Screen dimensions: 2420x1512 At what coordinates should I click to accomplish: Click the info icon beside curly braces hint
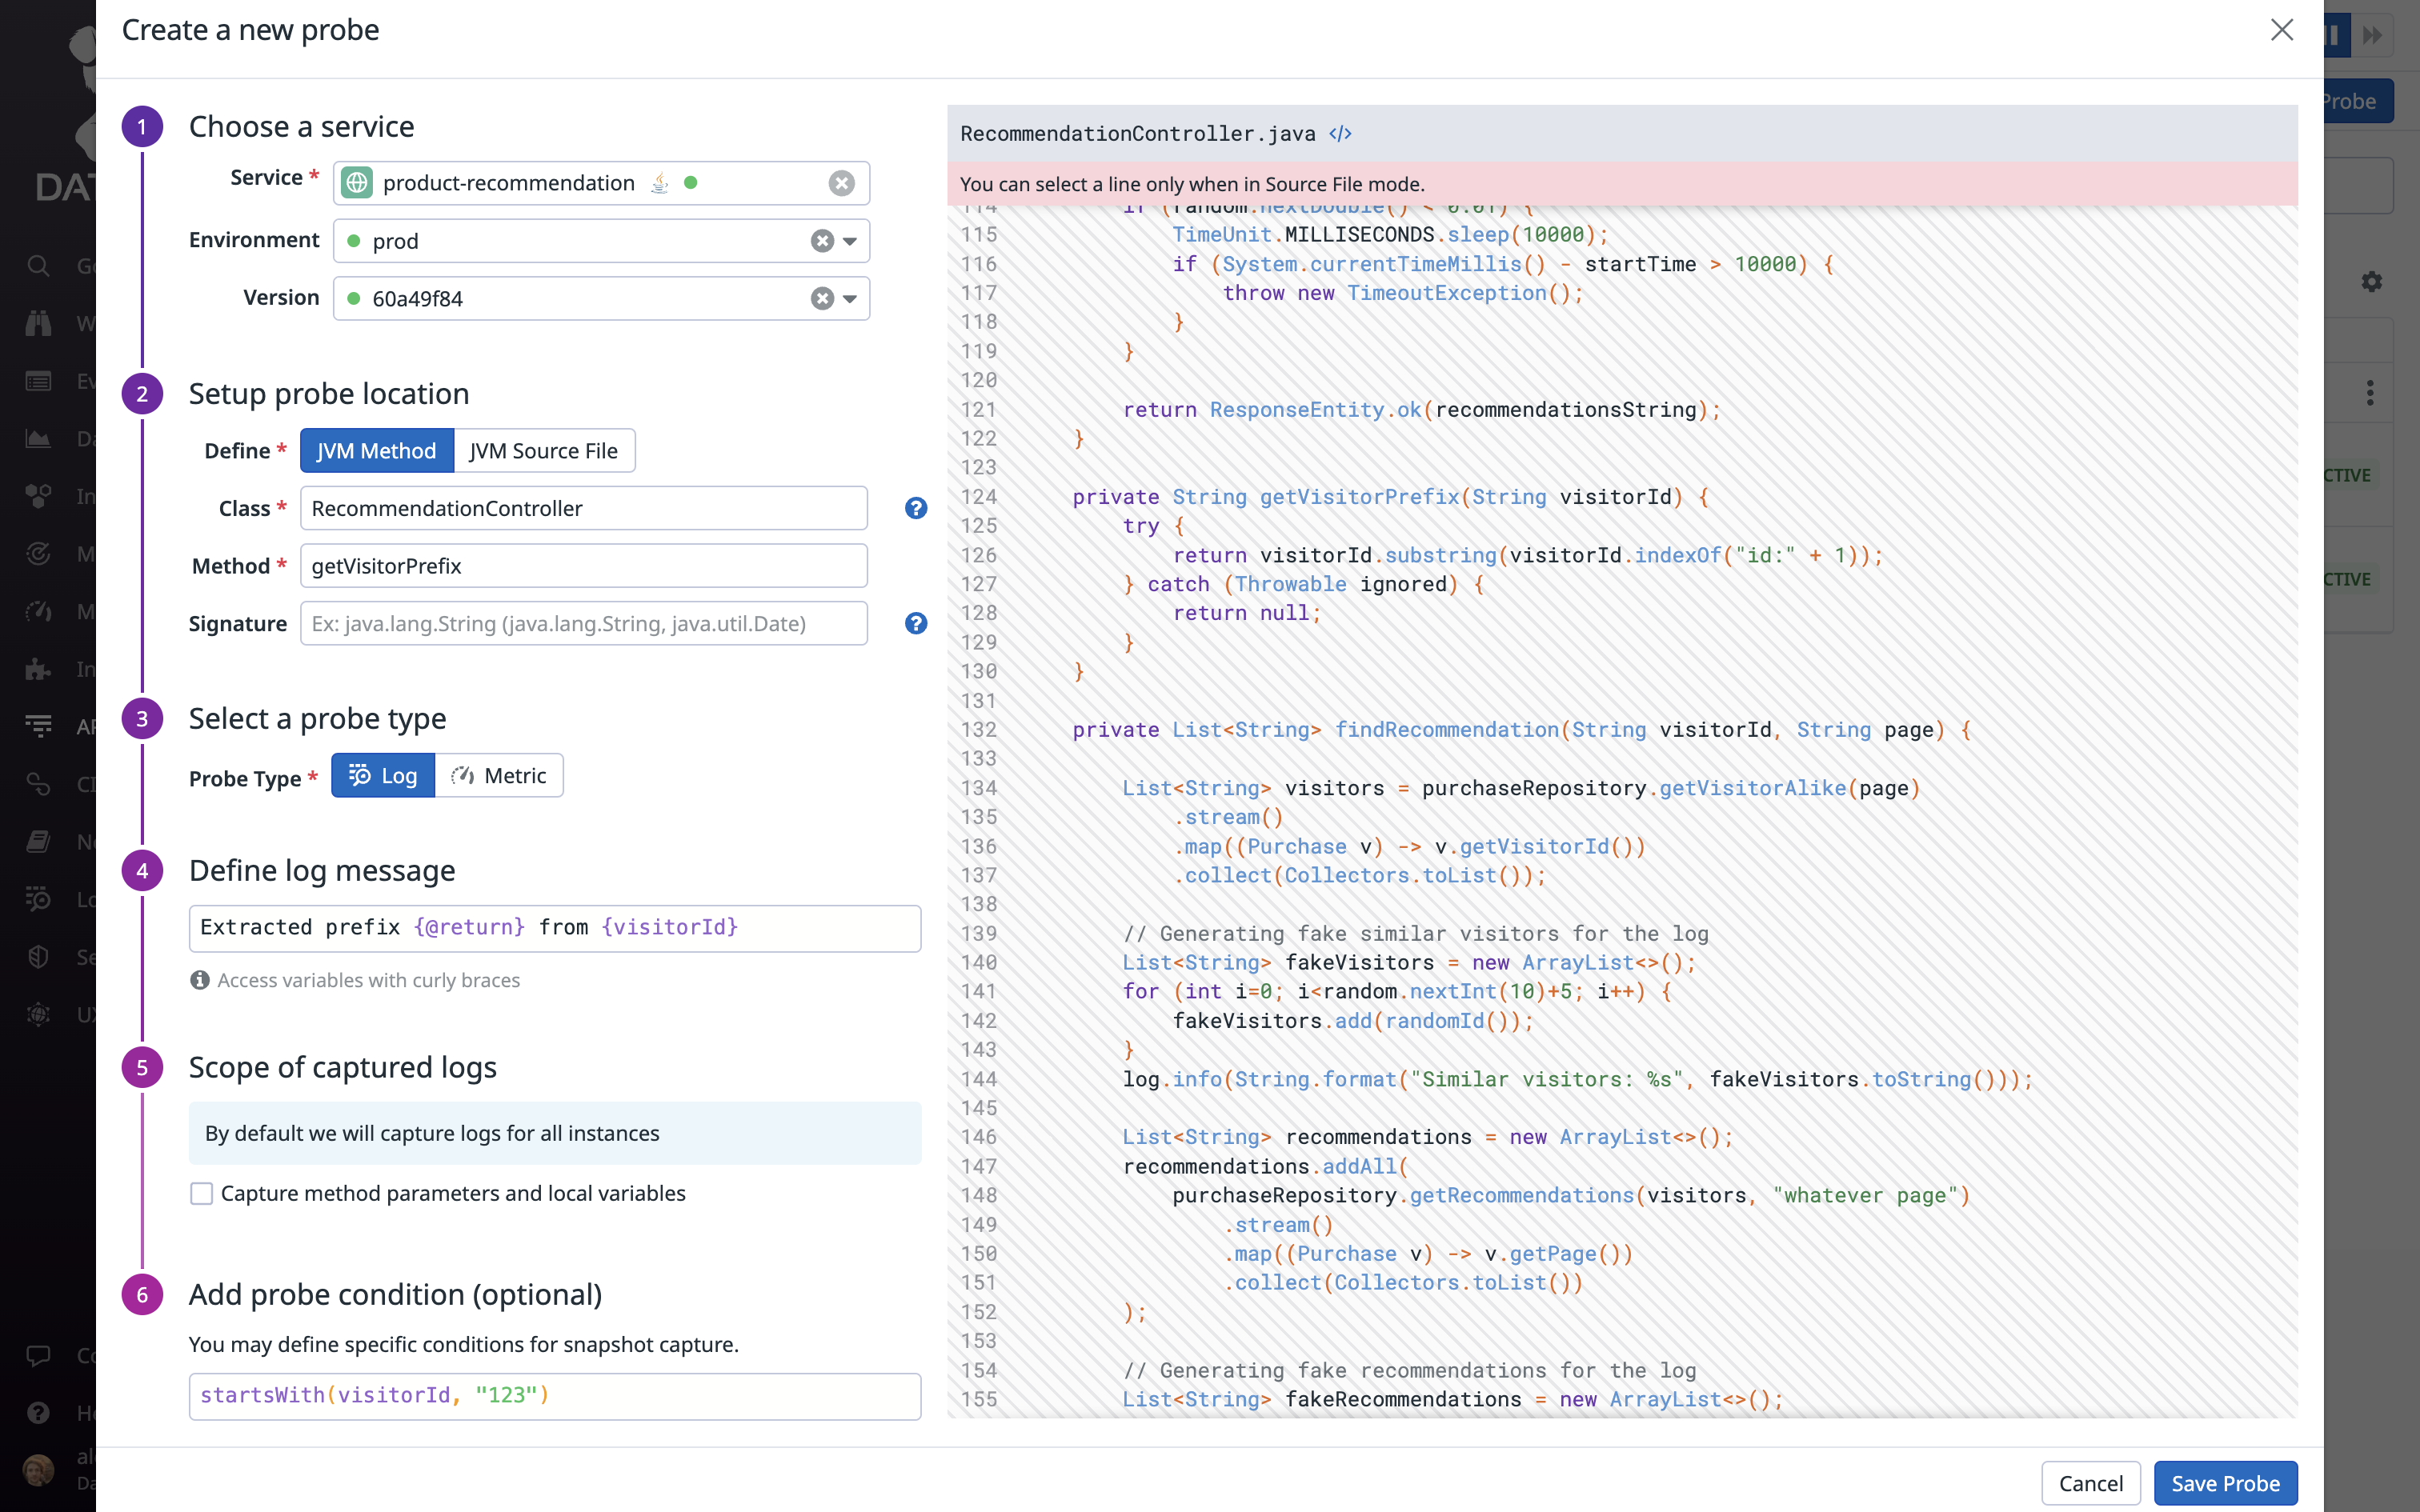(x=200, y=980)
